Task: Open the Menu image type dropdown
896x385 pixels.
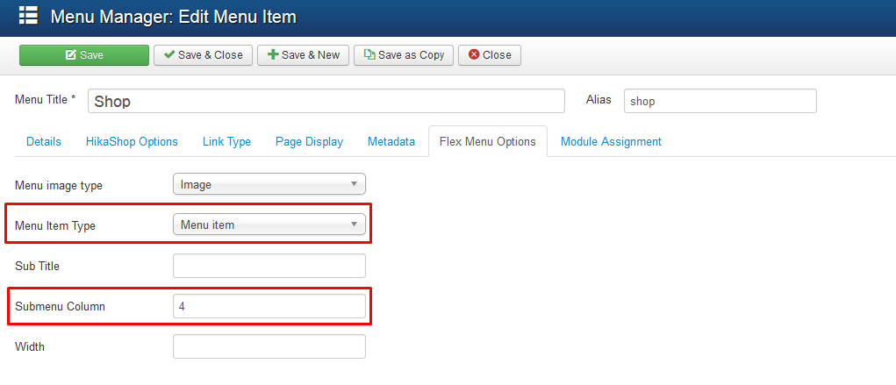Action: tap(269, 184)
